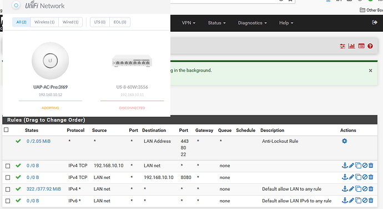Open states link for 192.168.10.10 source rule
The image size is (383, 209).
[x=33, y=166]
